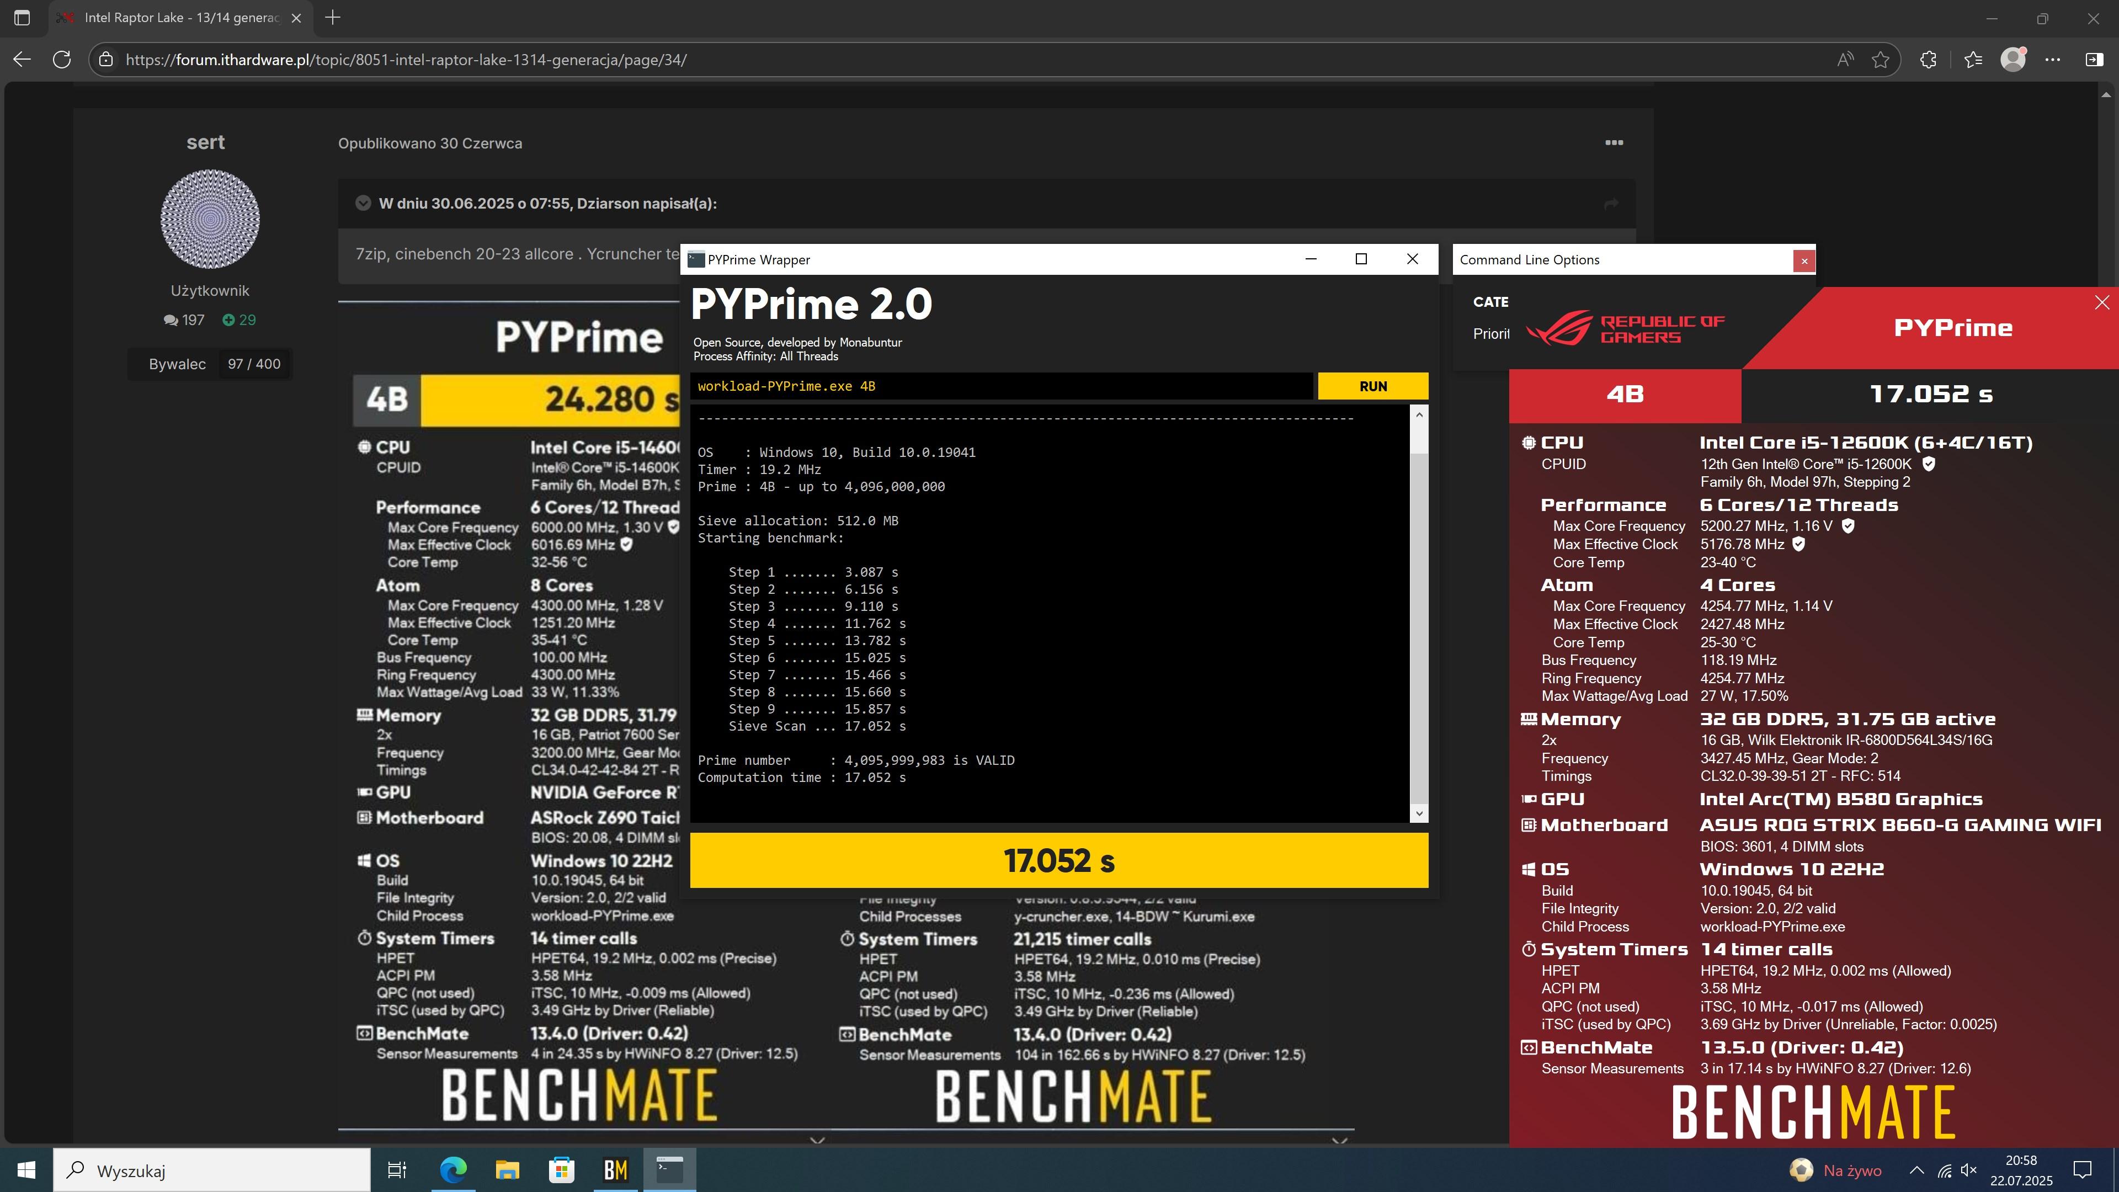Open File Explorer from taskbar

point(507,1170)
